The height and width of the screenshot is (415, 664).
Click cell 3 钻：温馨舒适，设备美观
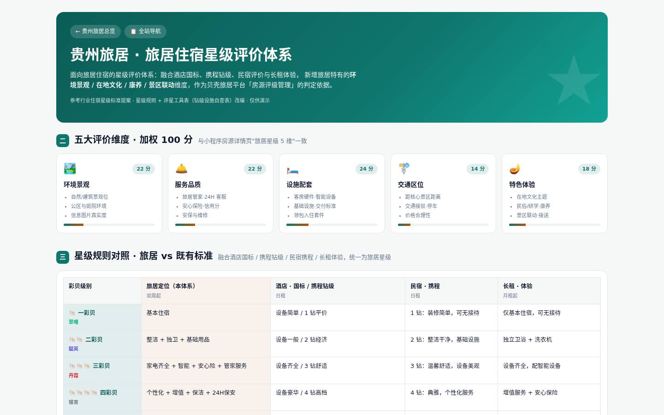[x=451, y=371]
